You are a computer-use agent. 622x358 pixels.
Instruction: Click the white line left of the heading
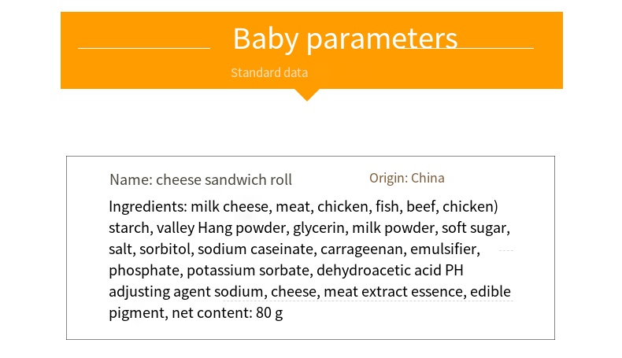coord(144,48)
